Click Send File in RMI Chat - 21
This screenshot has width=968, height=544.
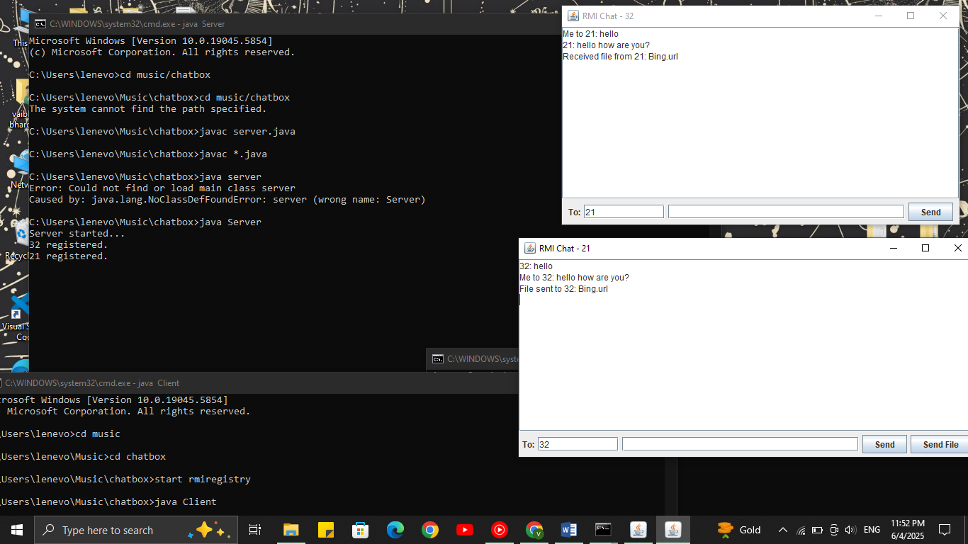[x=940, y=444]
